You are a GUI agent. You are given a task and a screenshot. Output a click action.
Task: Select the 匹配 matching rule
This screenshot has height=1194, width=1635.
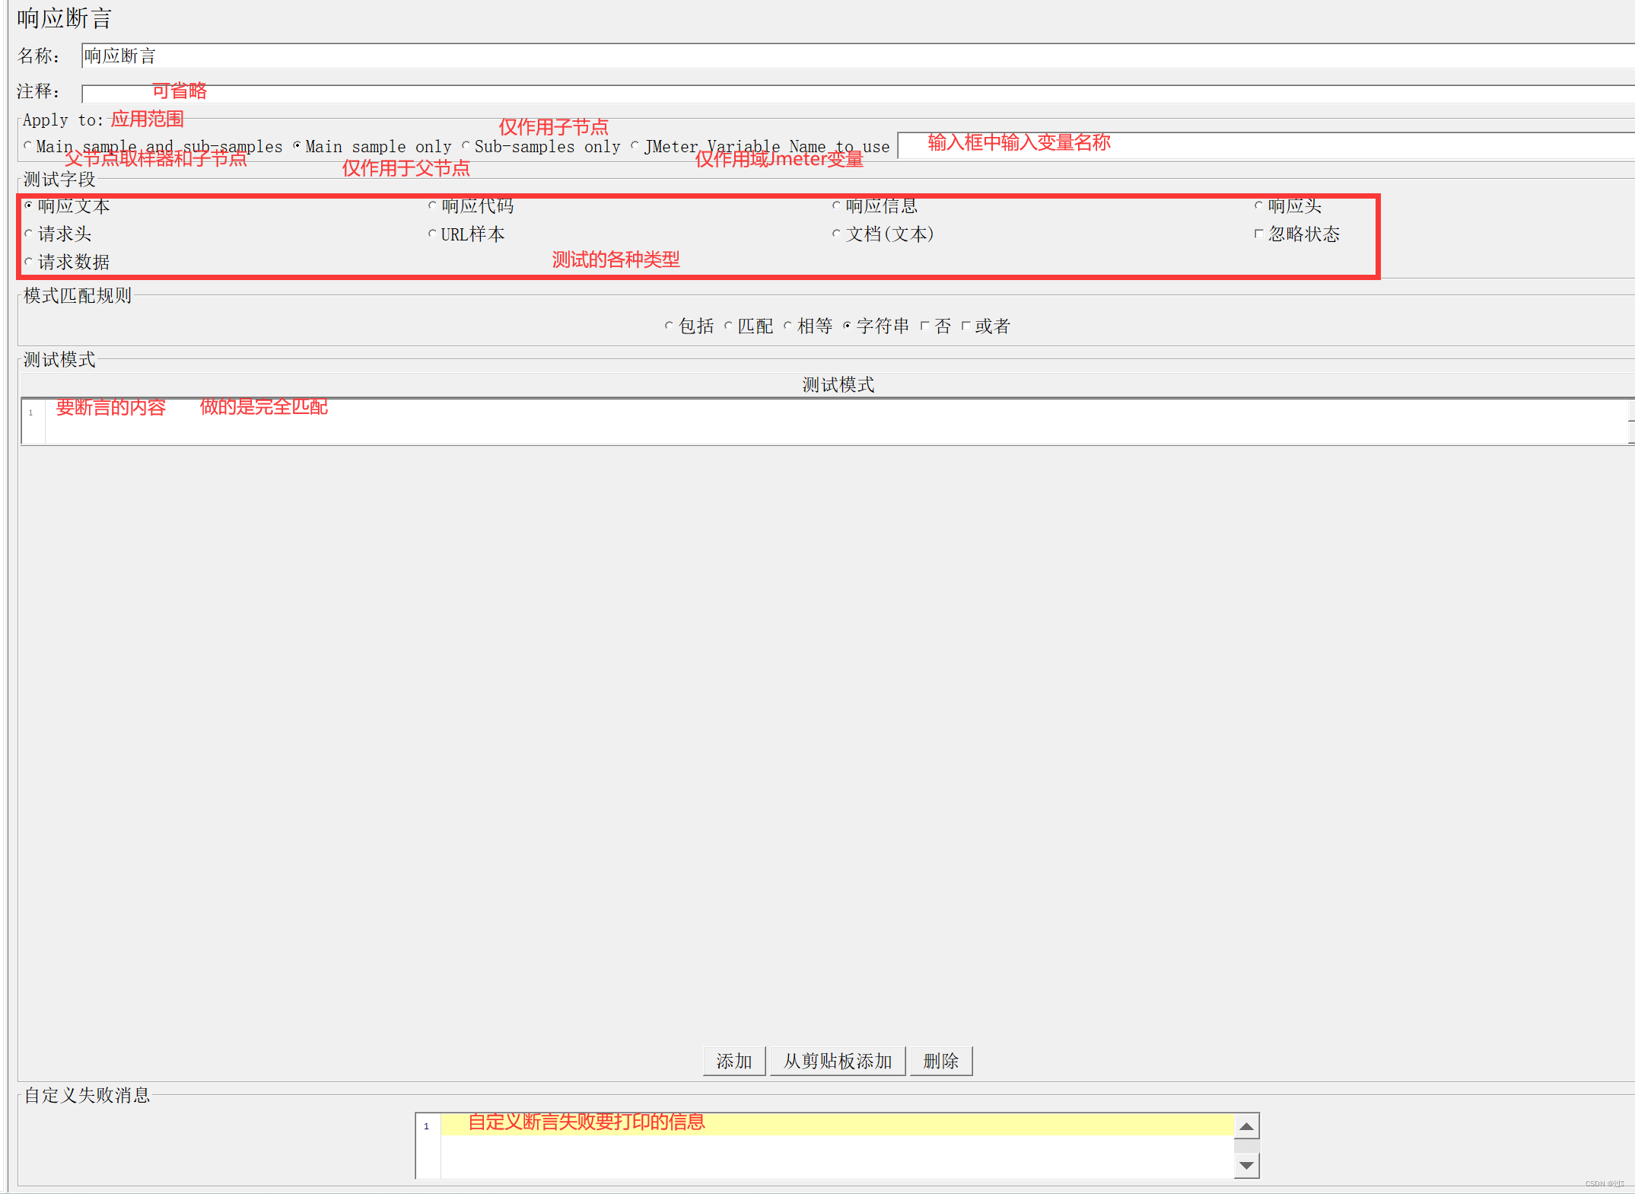729,326
